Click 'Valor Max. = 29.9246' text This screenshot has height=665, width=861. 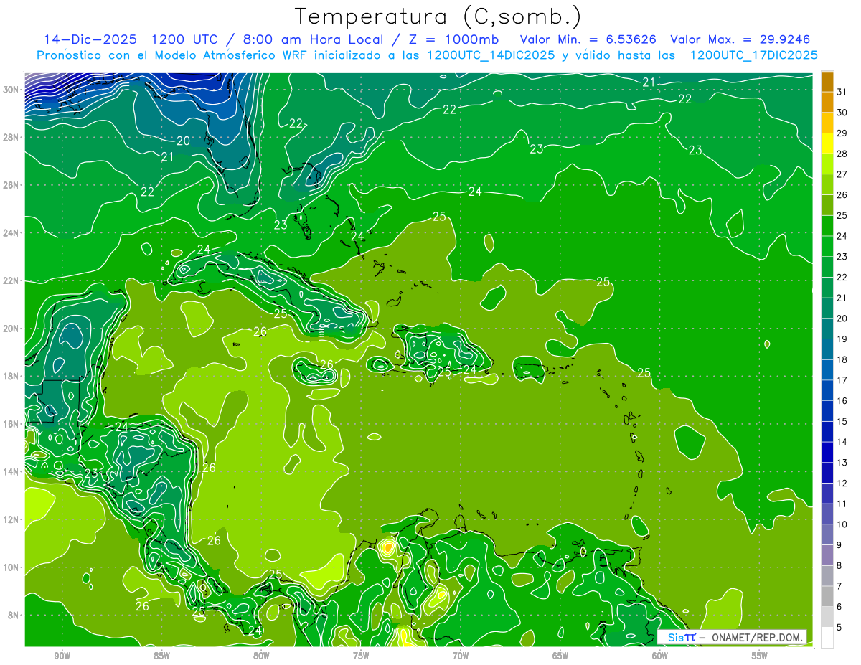[x=740, y=39]
